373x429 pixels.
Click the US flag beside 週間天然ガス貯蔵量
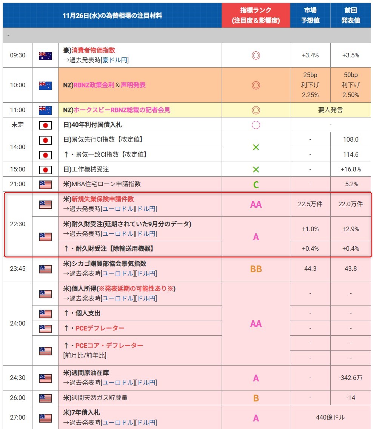click(45, 398)
